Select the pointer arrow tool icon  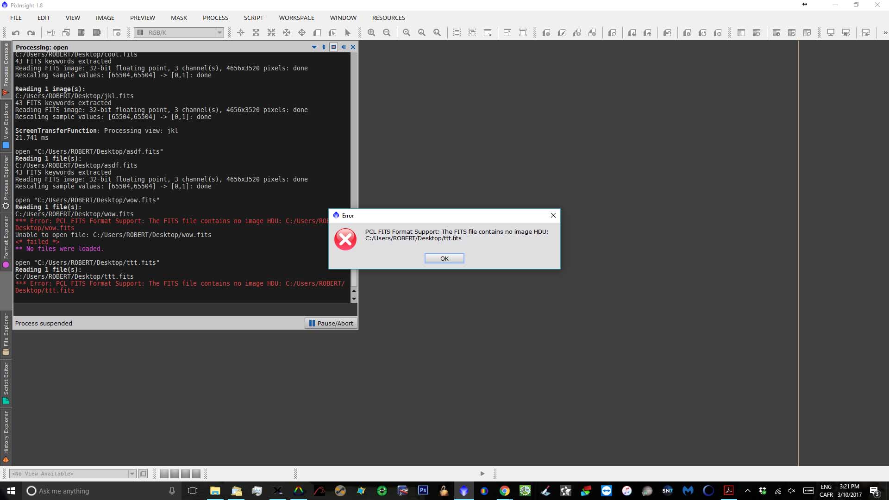coord(348,33)
